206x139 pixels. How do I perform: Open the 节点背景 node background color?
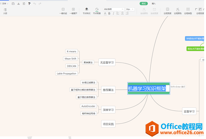[x=97, y=11]
